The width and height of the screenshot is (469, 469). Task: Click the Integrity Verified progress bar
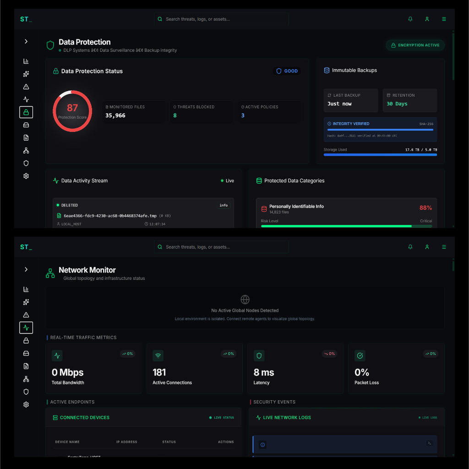pyautogui.click(x=380, y=130)
